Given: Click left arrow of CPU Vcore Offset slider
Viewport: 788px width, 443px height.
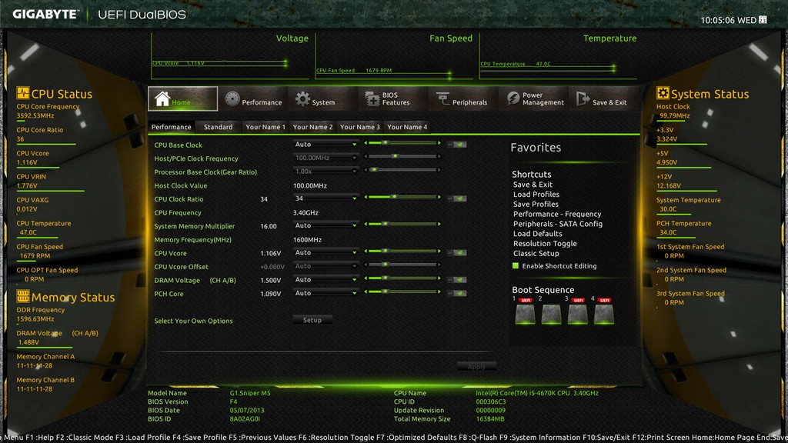Looking at the screenshot, I should [x=366, y=265].
